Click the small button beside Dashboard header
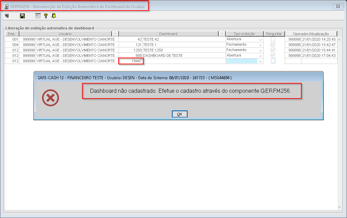Viewport: 347px width, 218px height. tap(222, 34)
